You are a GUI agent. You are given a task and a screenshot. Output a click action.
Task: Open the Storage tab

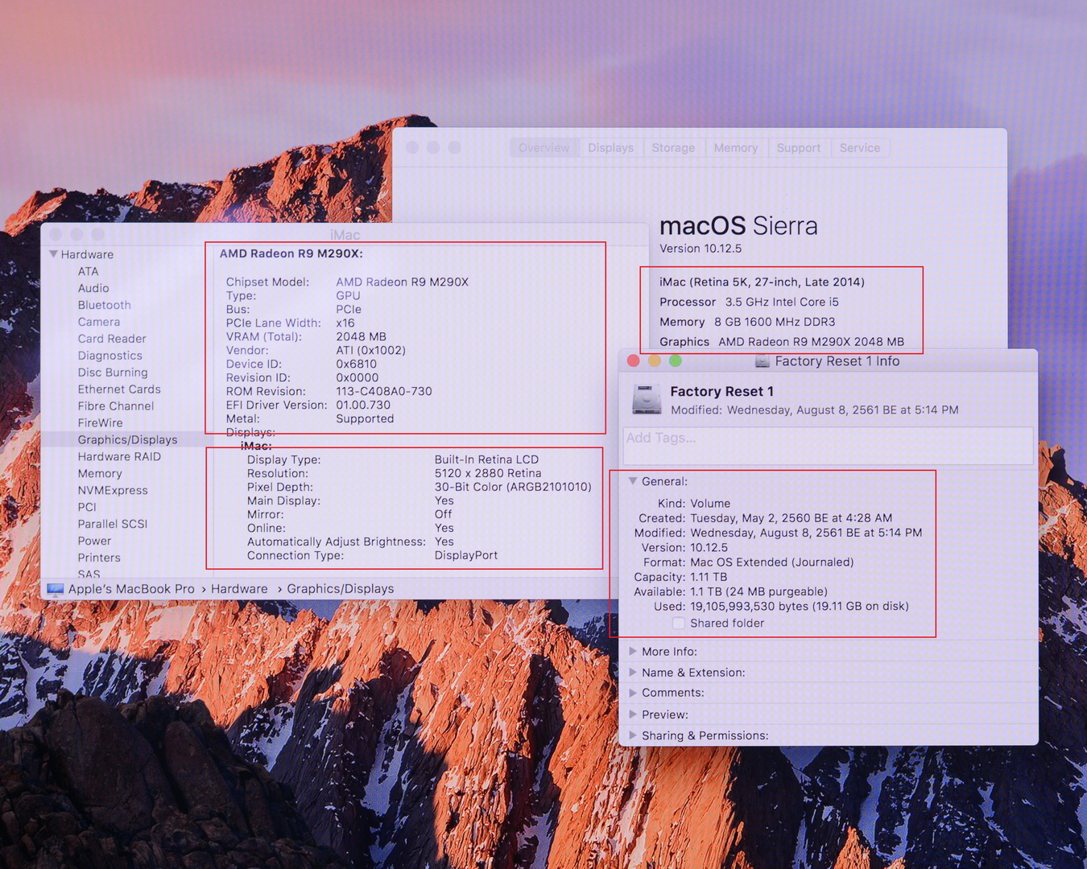click(673, 148)
